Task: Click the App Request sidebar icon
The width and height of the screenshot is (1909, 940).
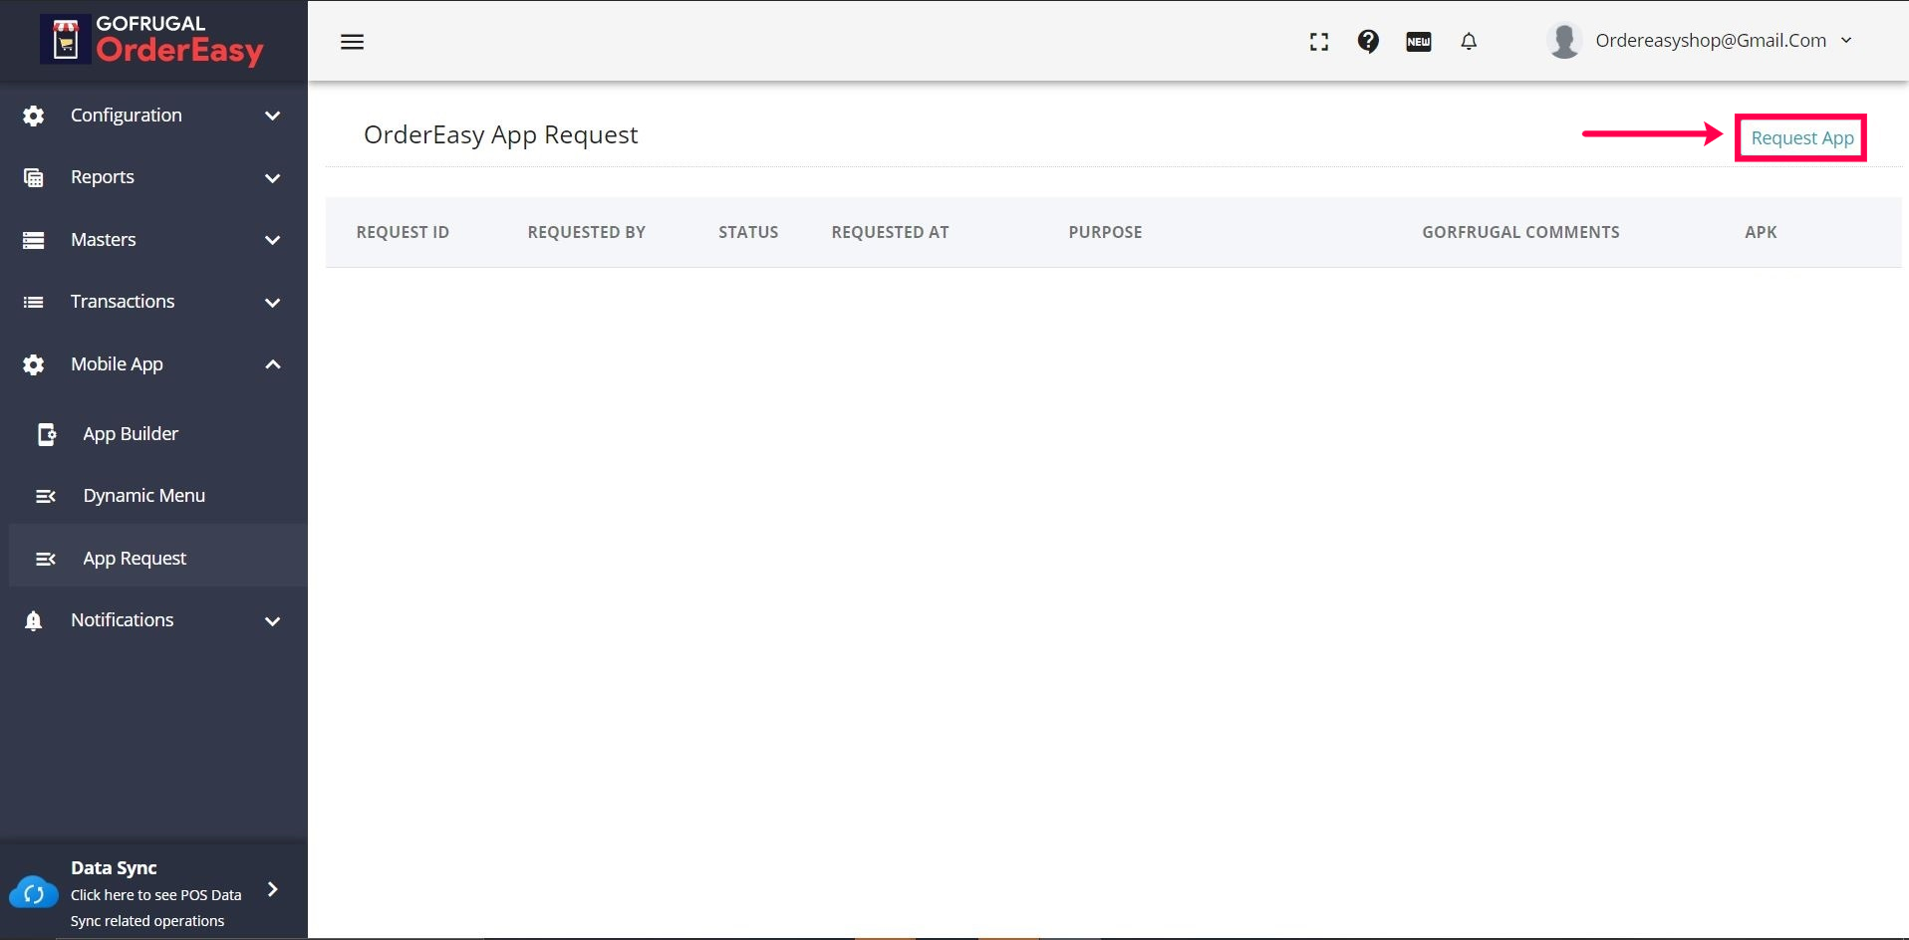Action: [x=46, y=559]
